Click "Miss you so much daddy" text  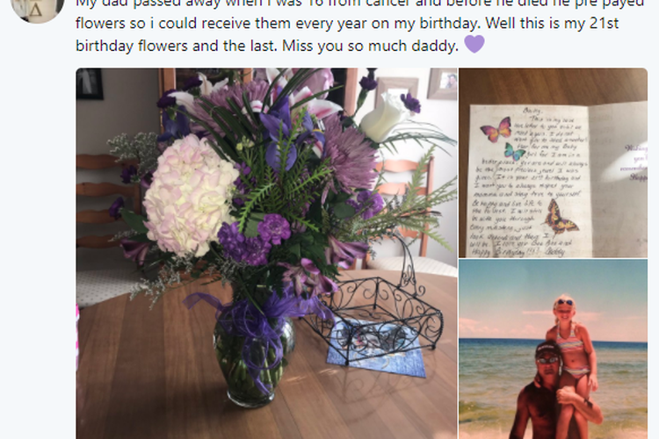(x=370, y=46)
